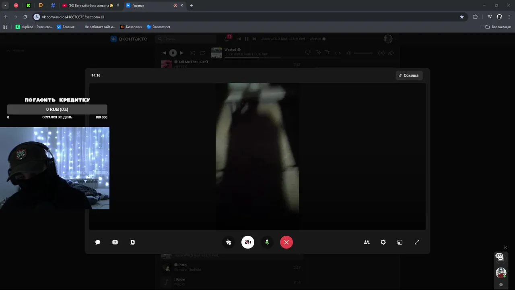Open browser extensions menu
Viewport: 515px width, 290px height.
476,17
